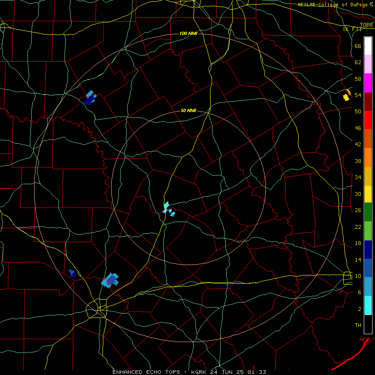The image size is (375, 375).
Task: Click the legend value '30'
Action: tap(358, 194)
